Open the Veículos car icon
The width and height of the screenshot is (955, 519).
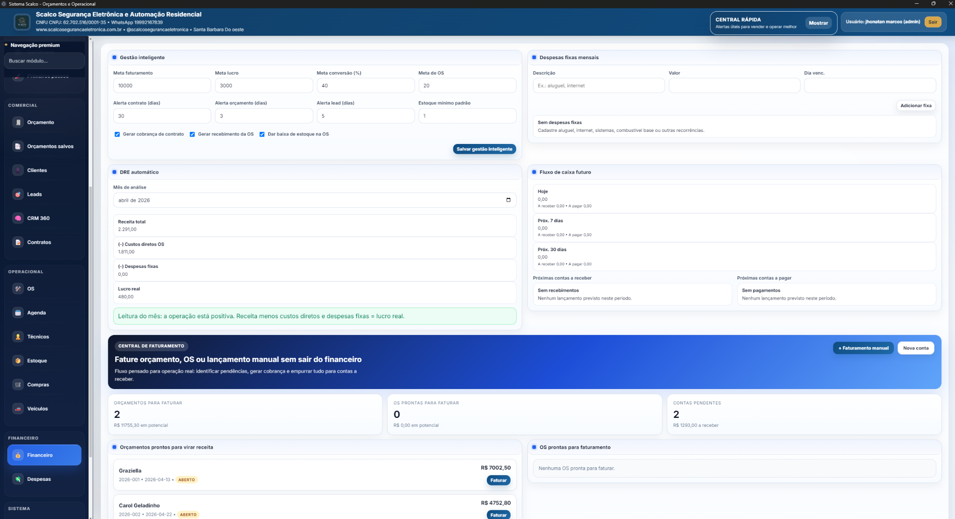point(18,409)
